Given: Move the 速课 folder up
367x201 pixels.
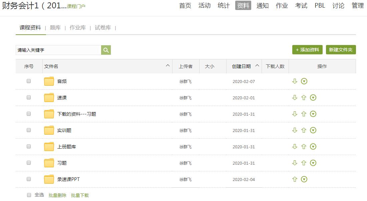Looking at the screenshot, I should point(304,98).
